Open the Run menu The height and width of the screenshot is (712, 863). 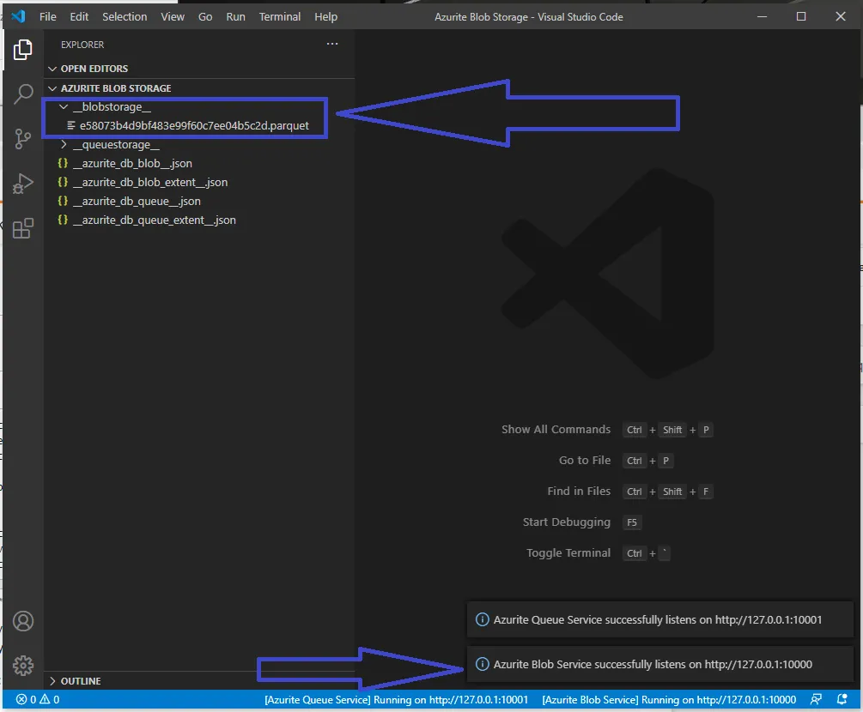(235, 17)
